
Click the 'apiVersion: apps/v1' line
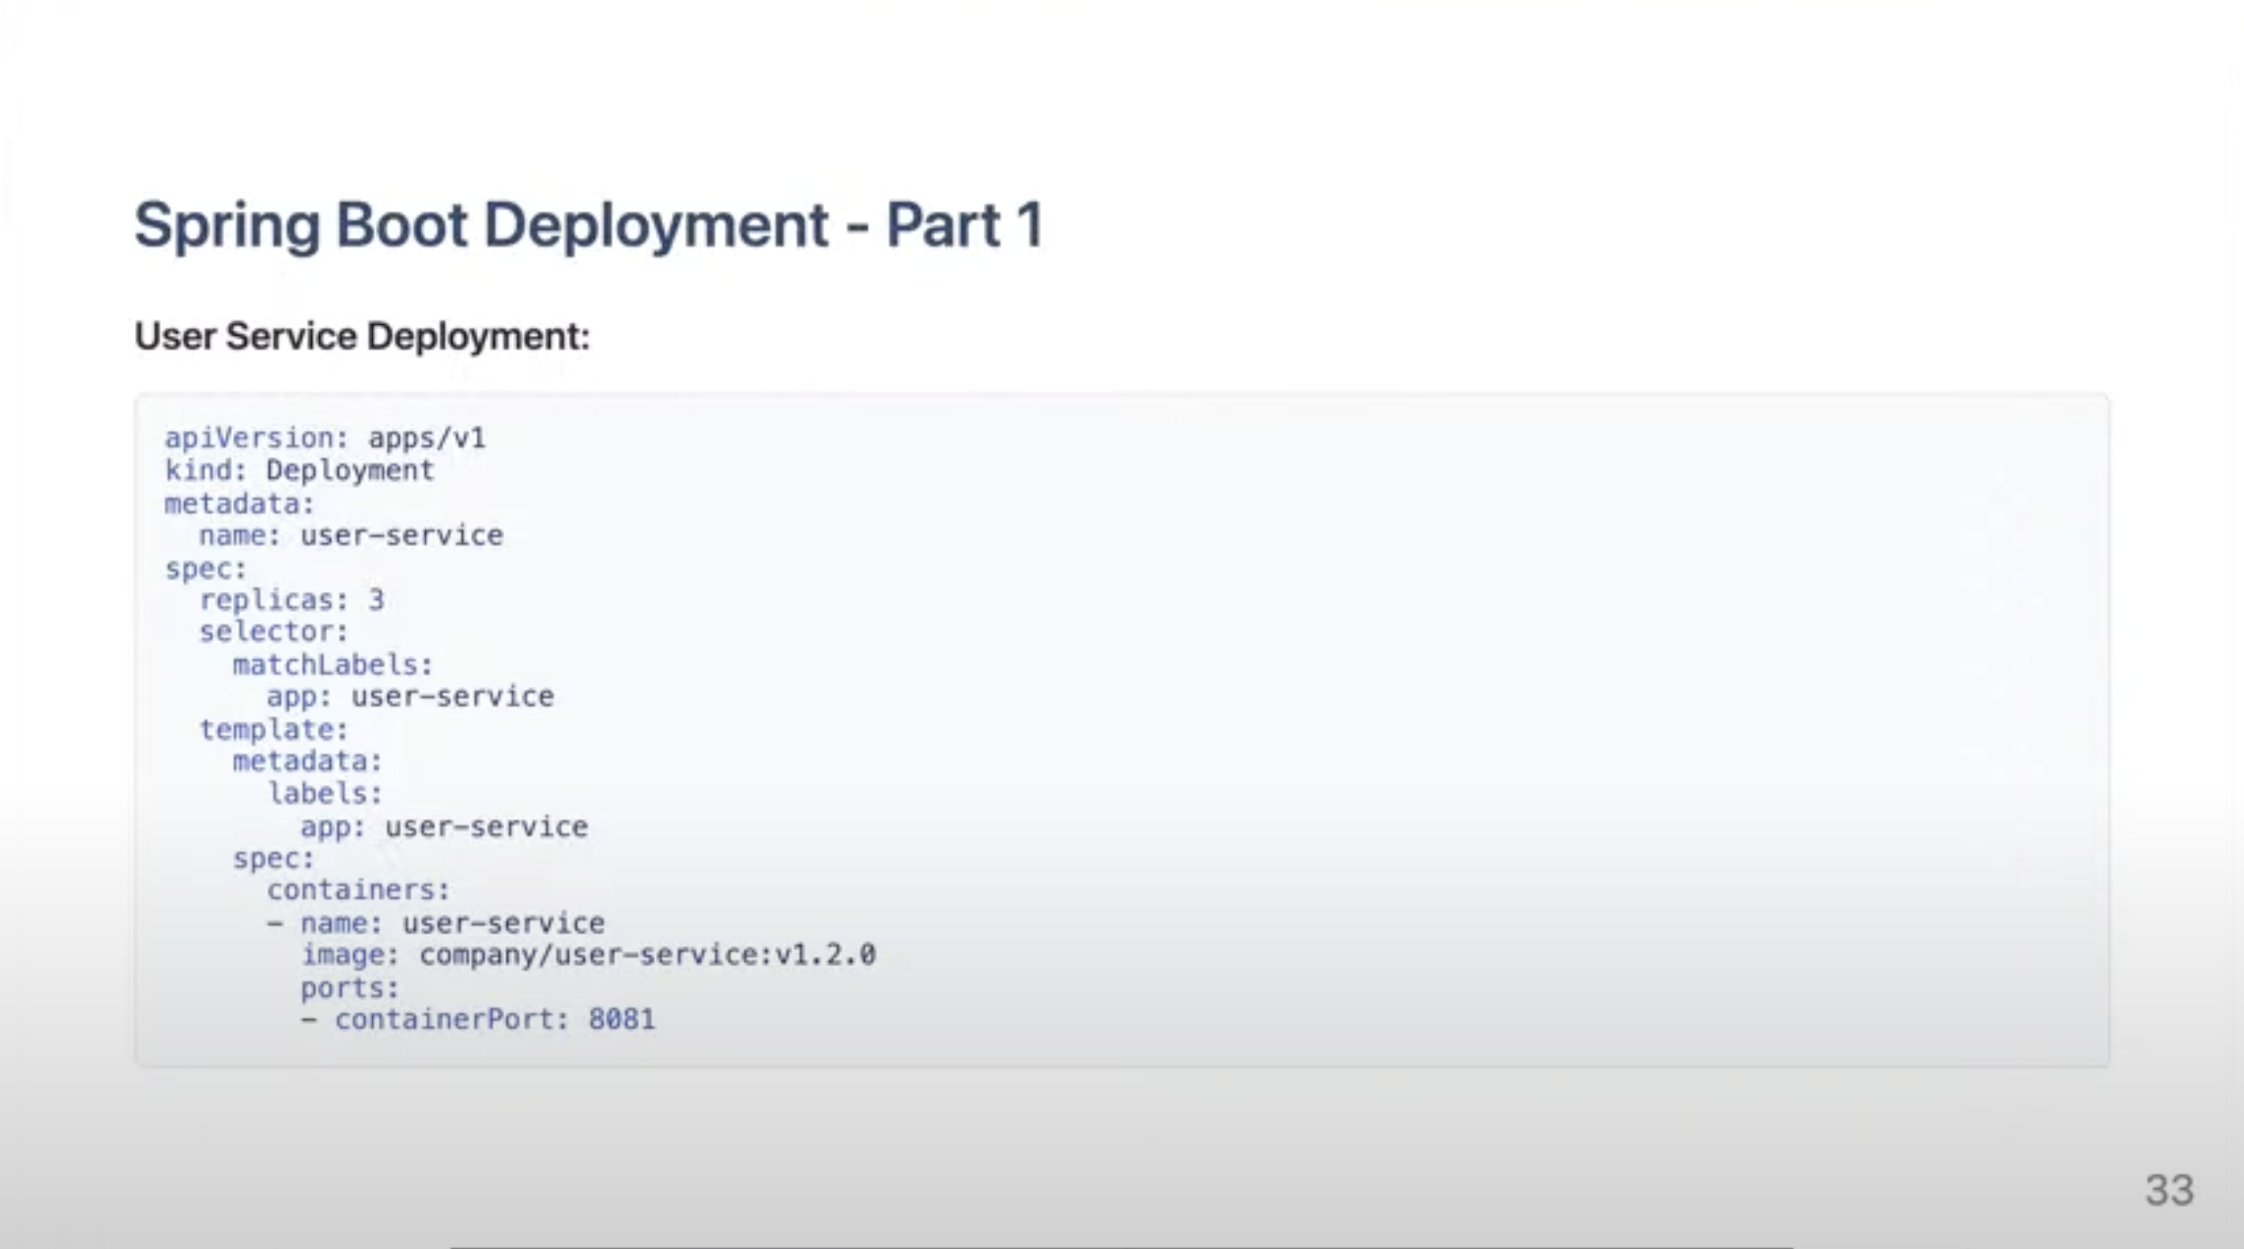pyautogui.click(x=324, y=438)
